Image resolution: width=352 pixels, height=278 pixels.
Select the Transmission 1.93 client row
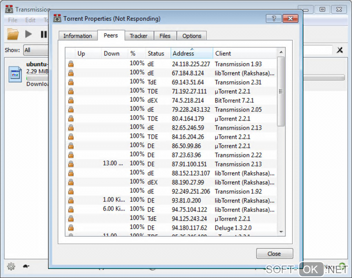tap(171, 64)
